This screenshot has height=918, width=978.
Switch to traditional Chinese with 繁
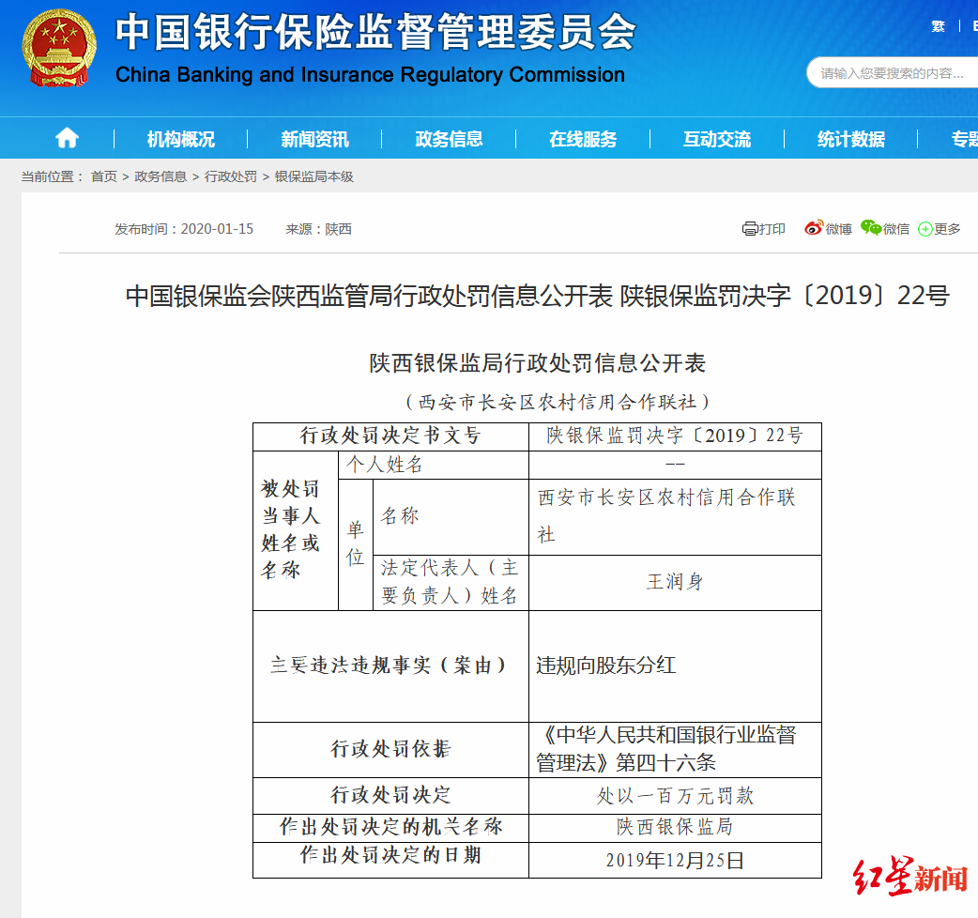(x=938, y=26)
